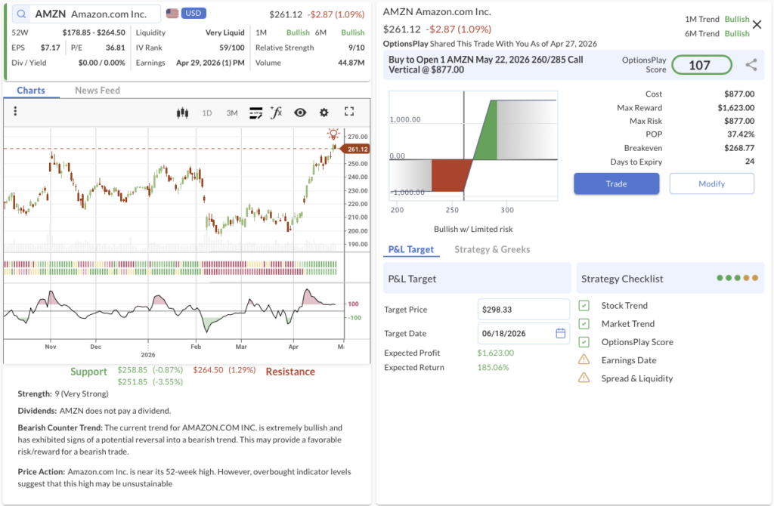
Task: Open the Target Date calendar picker
Action: click(x=560, y=333)
